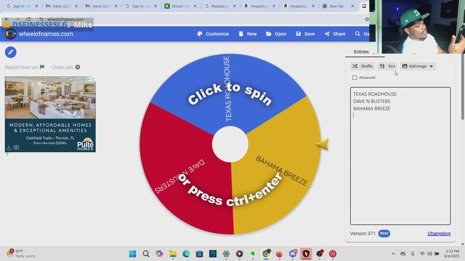Open a saved wheel with Open
465x261 pixels.
pyautogui.click(x=276, y=34)
